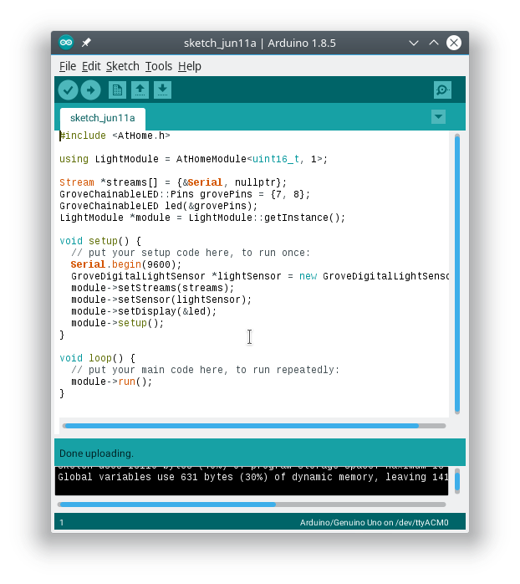Click the 'Arduino/Genuino Uno on /dev/ttyACM0' status text

(374, 523)
